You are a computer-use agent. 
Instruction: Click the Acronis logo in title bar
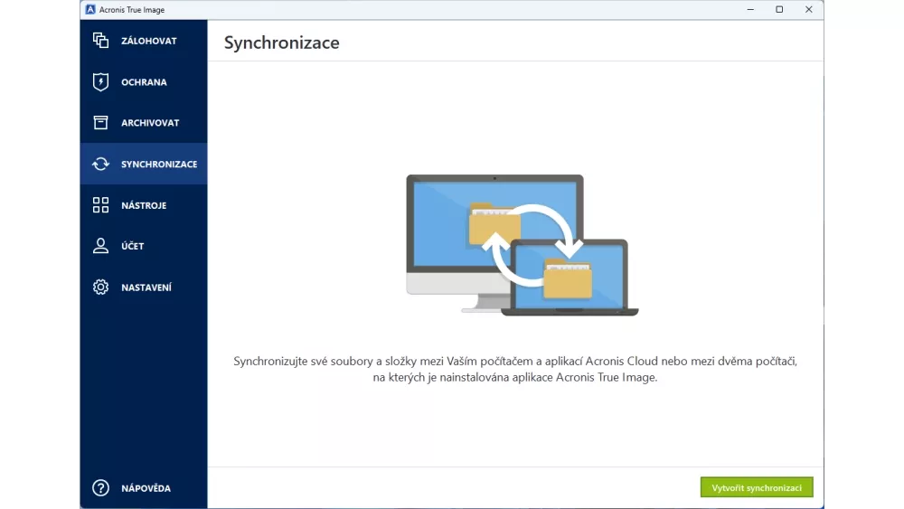[90, 10]
